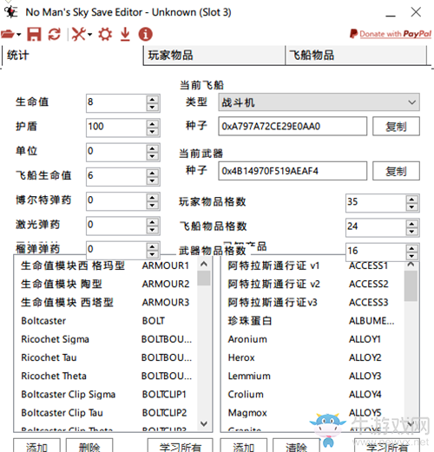Select the Ricochet Tau row
This screenshot has height=452, width=434.
tap(106, 357)
